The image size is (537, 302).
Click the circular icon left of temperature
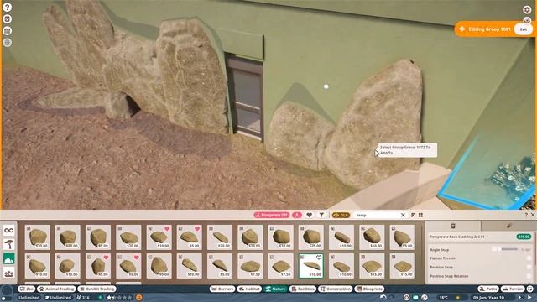(425, 298)
